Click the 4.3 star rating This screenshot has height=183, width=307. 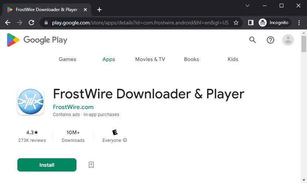point(32,132)
